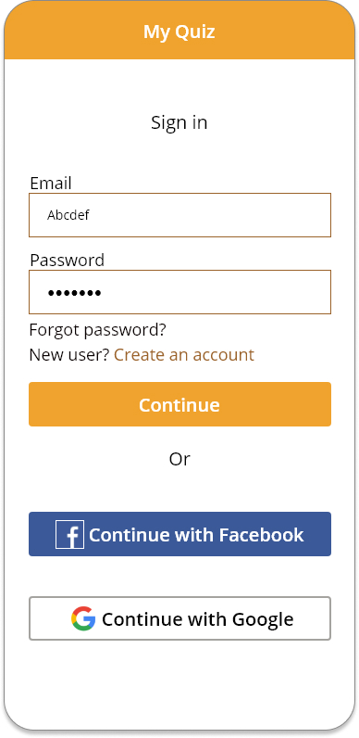Image resolution: width=359 pixels, height=738 pixels.
Task: Select the Password field label
Action: coord(68,260)
